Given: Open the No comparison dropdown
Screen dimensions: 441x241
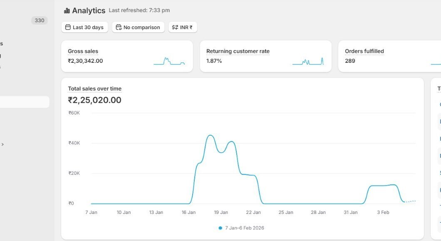Looking at the screenshot, I should click(x=138, y=27).
